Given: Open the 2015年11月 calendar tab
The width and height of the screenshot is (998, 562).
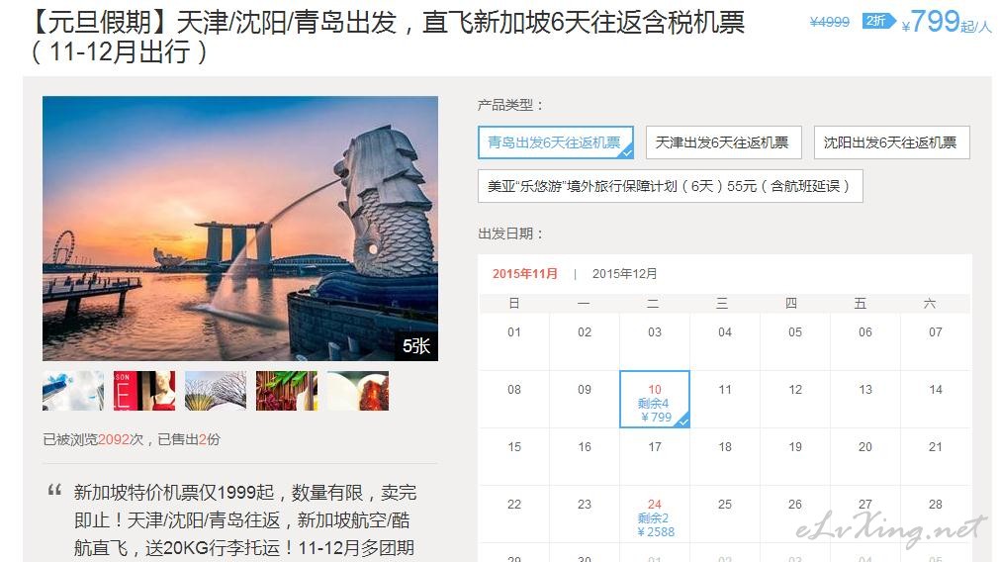Looking at the screenshot, I should pyautogui.click(x=525, y=274).
